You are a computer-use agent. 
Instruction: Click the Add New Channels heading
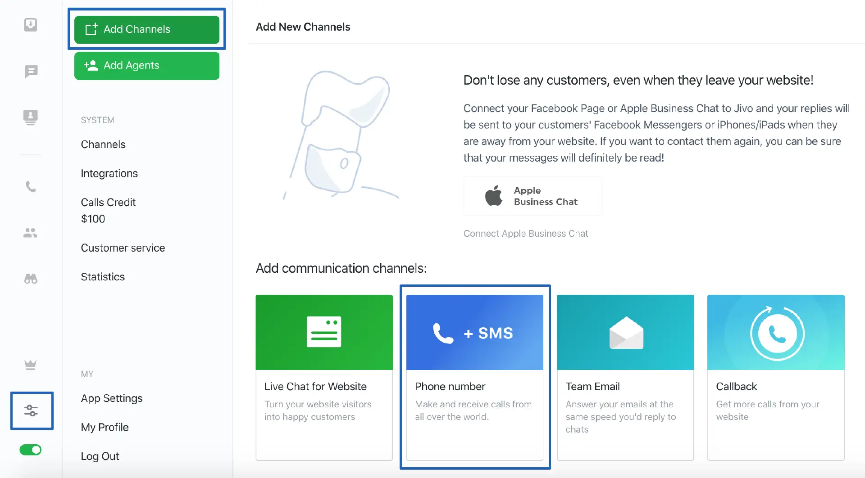pyautogui.click(x=303, y=27)
